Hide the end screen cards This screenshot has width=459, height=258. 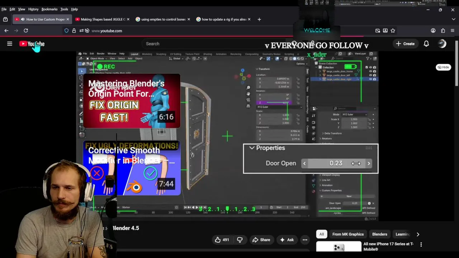click(x=444, y=67)
